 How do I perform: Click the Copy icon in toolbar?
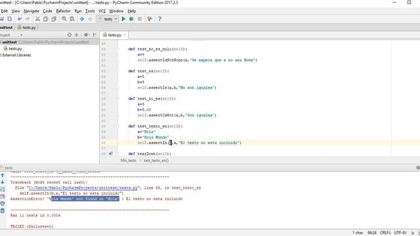pyautogui.click(x=46, y=19)
